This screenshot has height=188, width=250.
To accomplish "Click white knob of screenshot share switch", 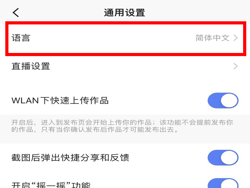I will (x=229, y=158).
